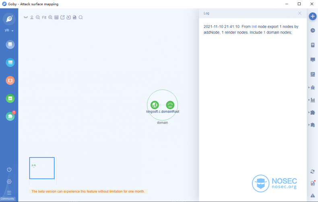Image resolution: width=318 pixels, height=202 pixels.
Task: Click the Fit view button
Action: 44,17
